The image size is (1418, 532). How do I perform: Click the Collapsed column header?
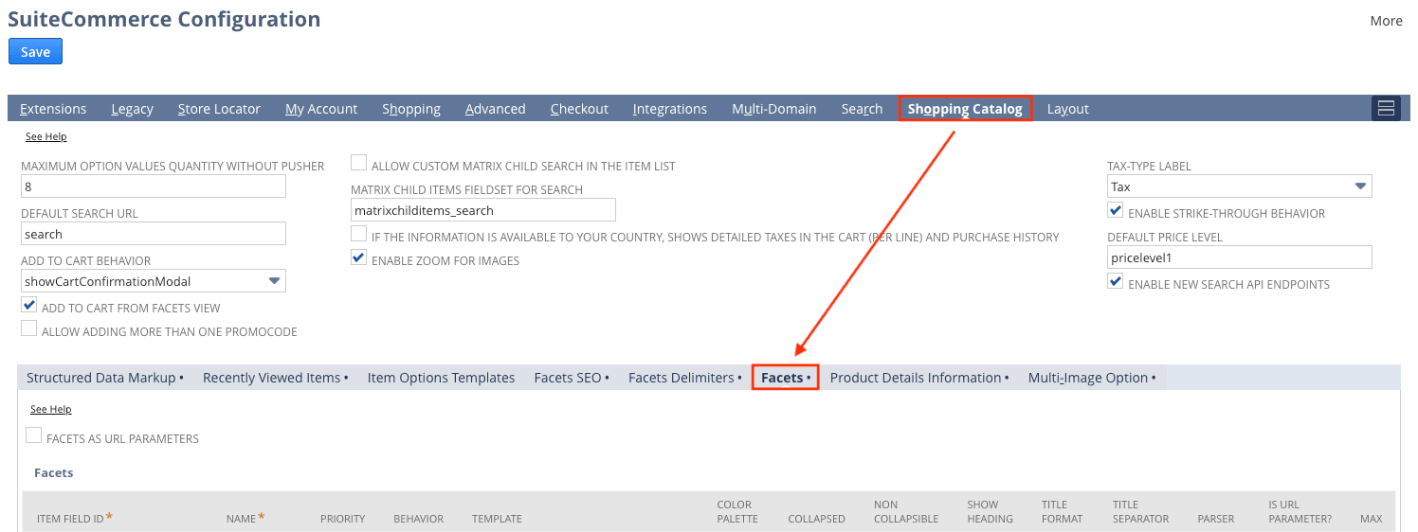pos(816,519)
